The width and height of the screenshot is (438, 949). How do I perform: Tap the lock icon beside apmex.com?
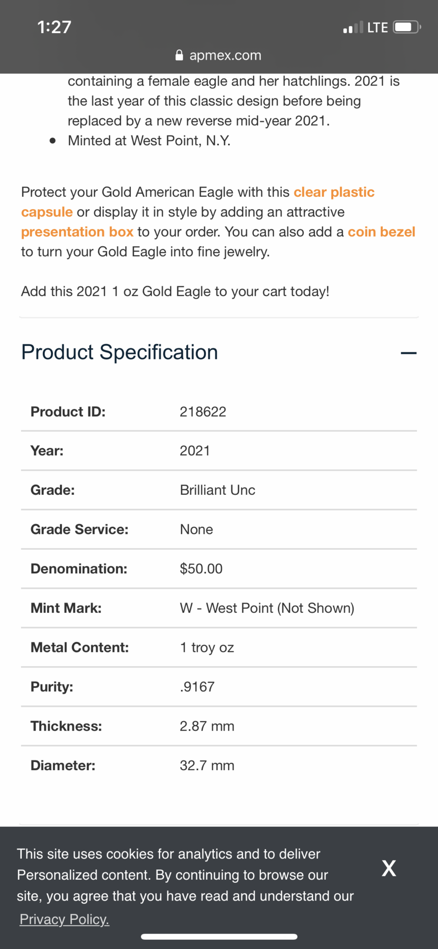click(179, 55)
